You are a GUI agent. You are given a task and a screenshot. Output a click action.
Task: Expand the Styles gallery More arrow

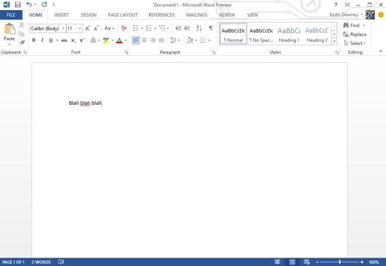[334, 41]
